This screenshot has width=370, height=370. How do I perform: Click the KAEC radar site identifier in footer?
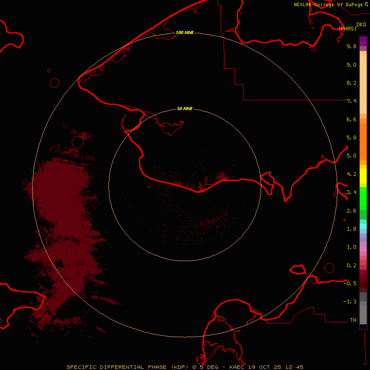pyautogui.click(x=237, y=367)
